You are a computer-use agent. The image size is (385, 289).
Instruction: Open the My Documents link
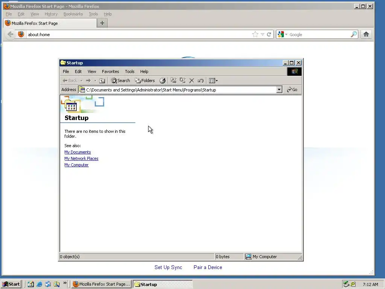tap(77, 152)
